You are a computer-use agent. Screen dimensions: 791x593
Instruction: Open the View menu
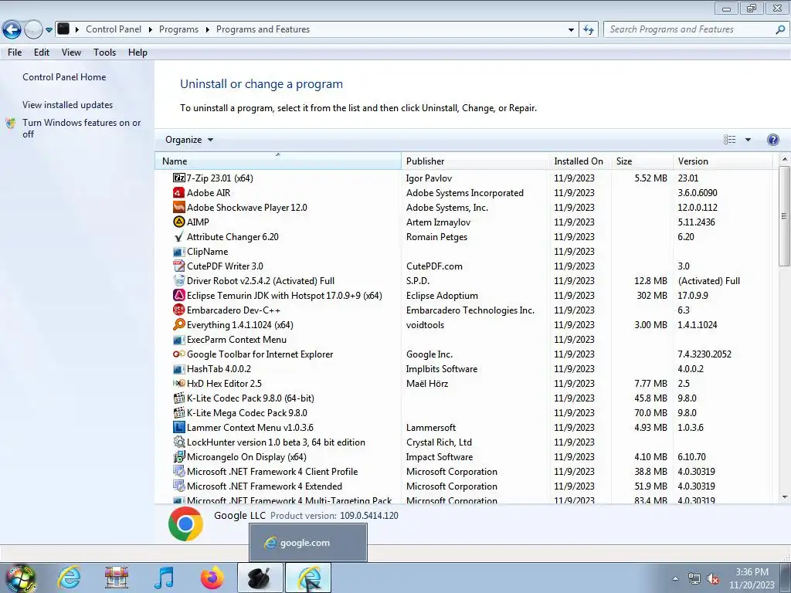pos(71,53)
